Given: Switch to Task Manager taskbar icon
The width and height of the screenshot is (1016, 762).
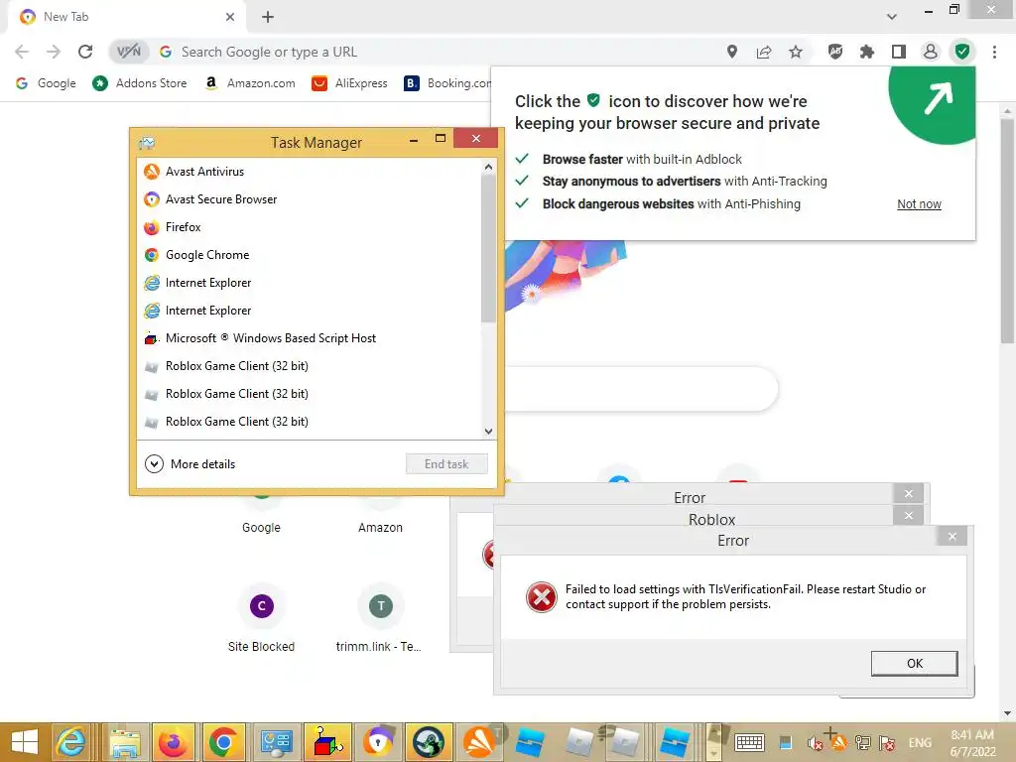Looking at the screenshot, I should (277, 742).
